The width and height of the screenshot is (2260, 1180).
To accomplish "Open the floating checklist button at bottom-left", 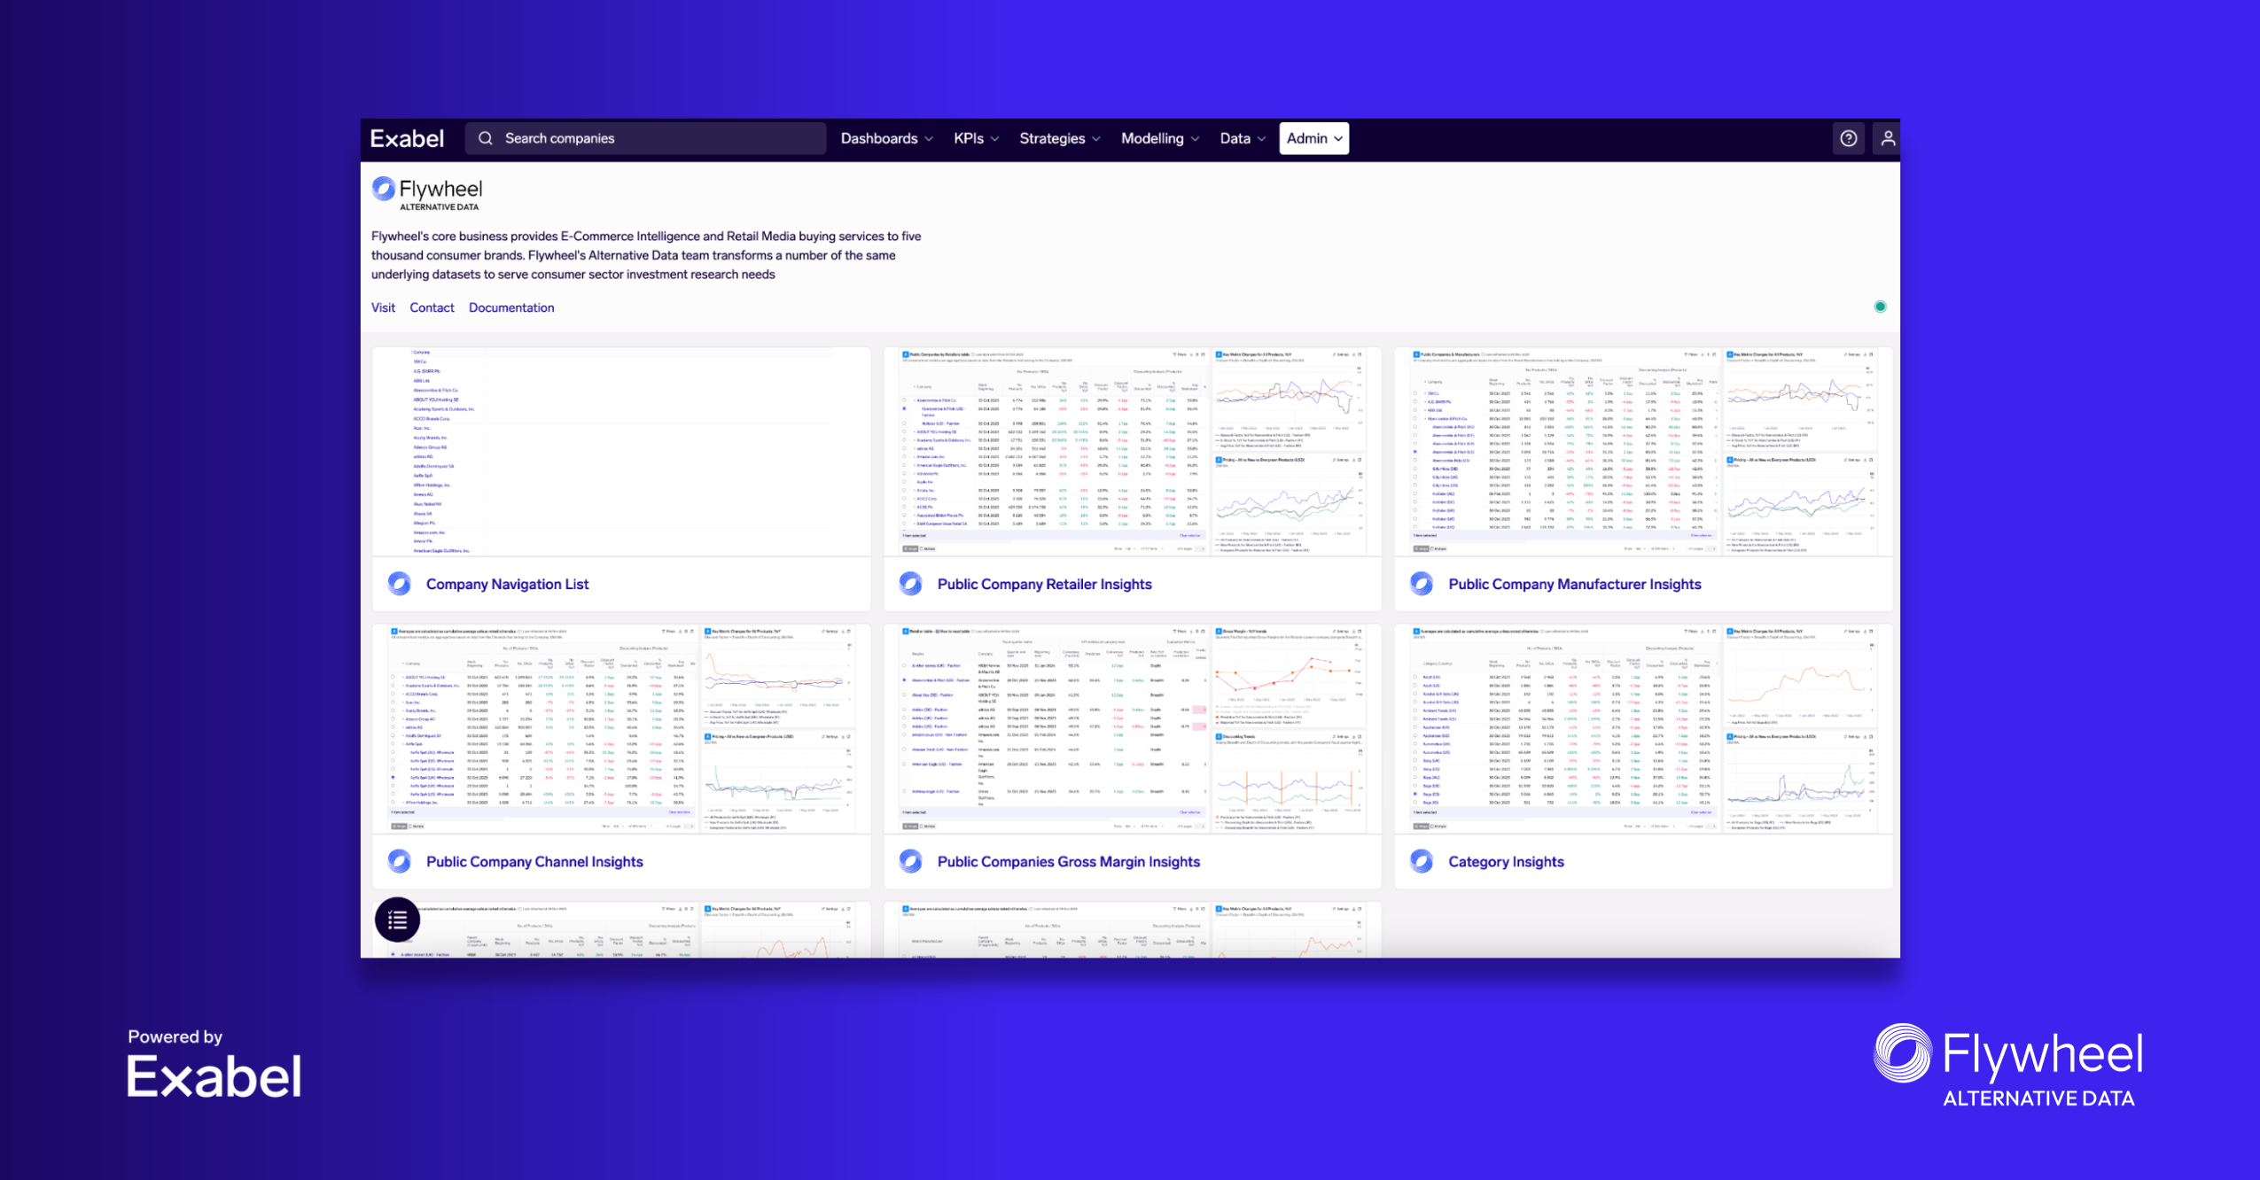I will 398,920.
